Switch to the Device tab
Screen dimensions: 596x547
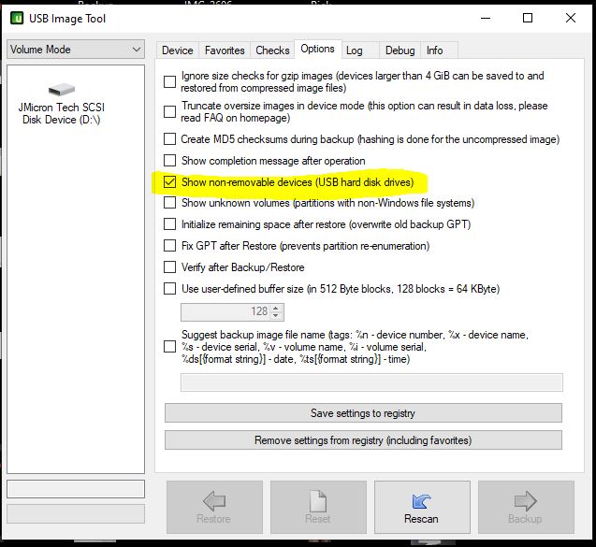click(x=177, y=50)
